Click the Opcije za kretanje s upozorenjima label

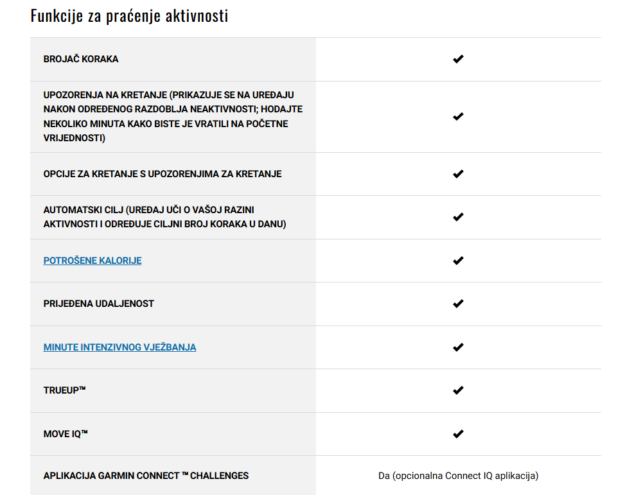coord(163,174)
